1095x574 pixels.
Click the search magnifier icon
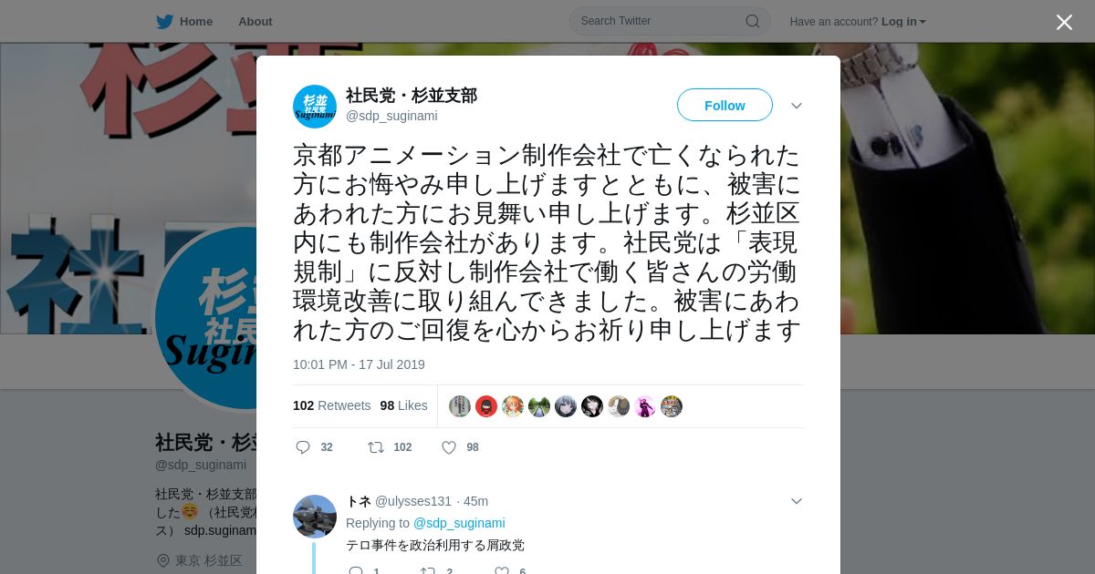753,21
